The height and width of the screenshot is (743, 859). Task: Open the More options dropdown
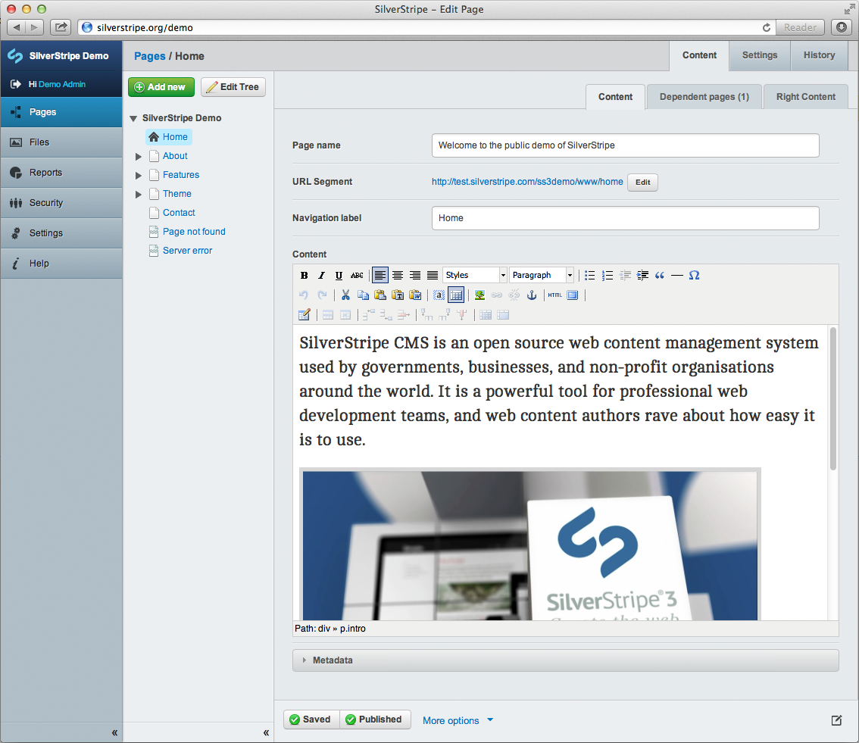pyautogui.click(x=458, y=720)
